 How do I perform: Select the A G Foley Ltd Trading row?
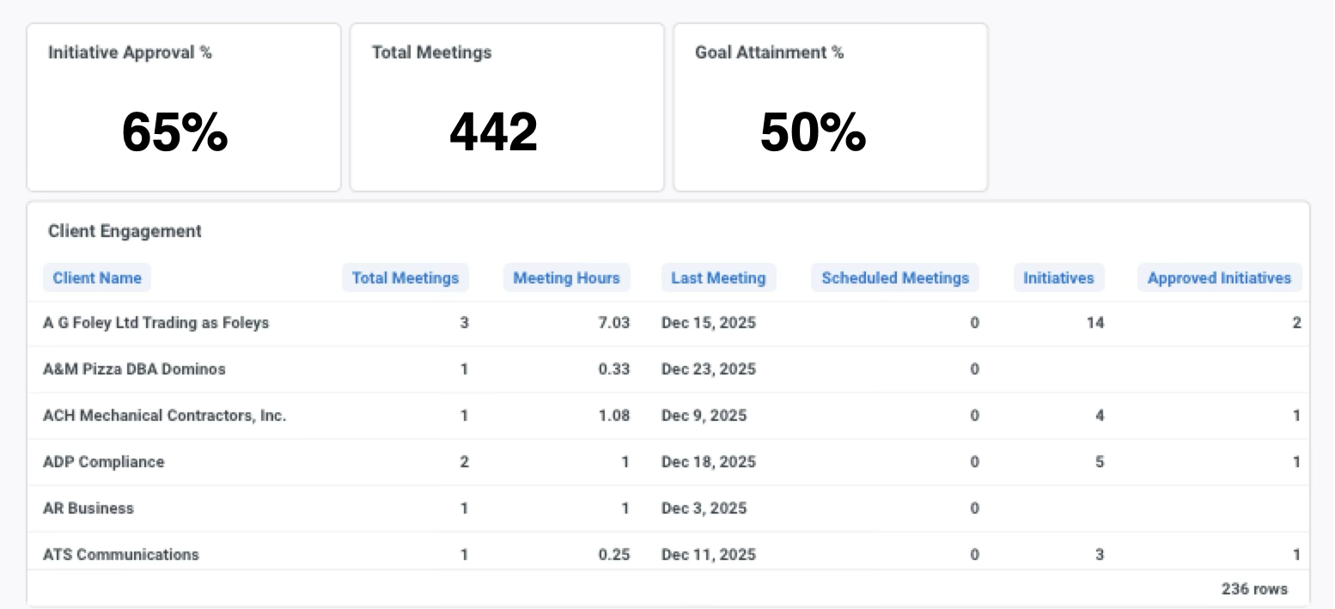pos(155,322)
